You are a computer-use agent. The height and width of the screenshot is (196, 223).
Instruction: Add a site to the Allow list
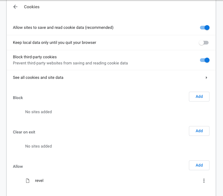pyautogui.click(x=199, y=165)
